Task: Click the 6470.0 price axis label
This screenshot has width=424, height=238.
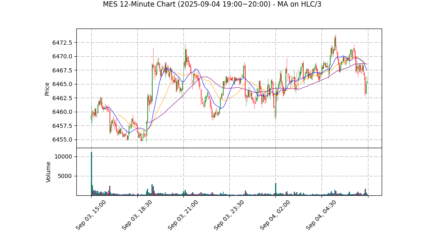Action: pos(62,56)
